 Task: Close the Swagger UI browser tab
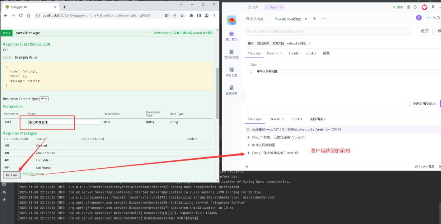tap(56, 7)
